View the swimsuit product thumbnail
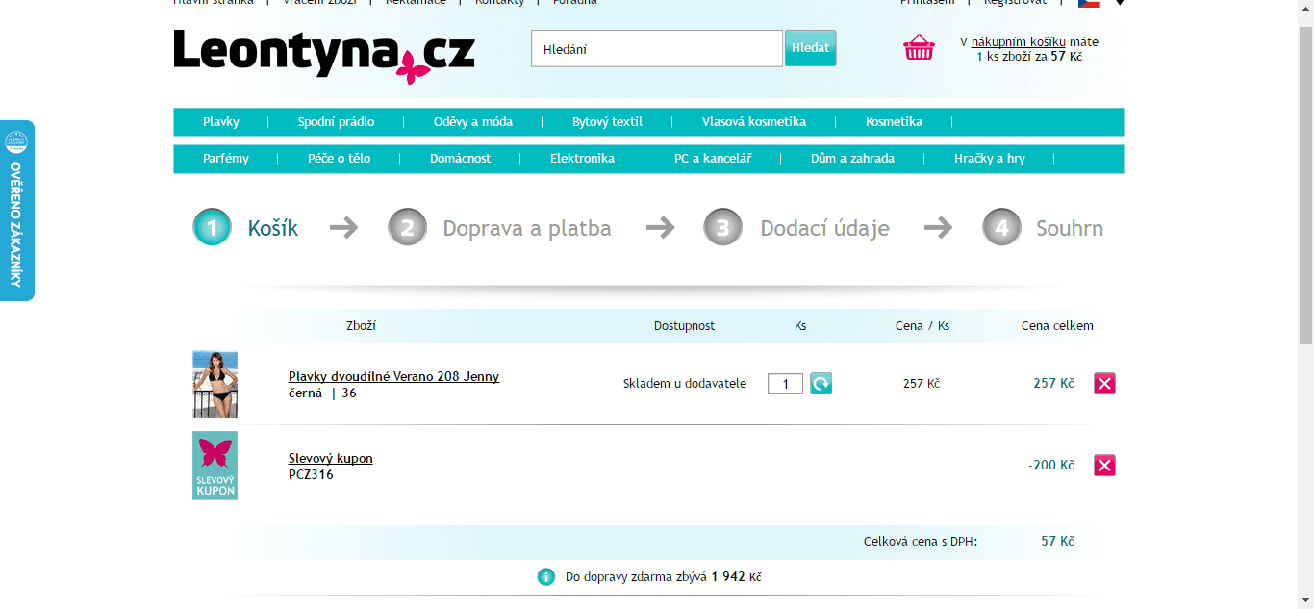 tap(215, 384)
